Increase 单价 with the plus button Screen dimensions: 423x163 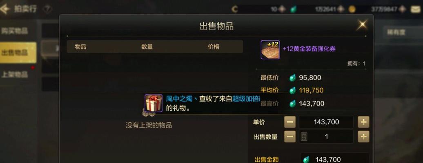(x=363, y=122)
